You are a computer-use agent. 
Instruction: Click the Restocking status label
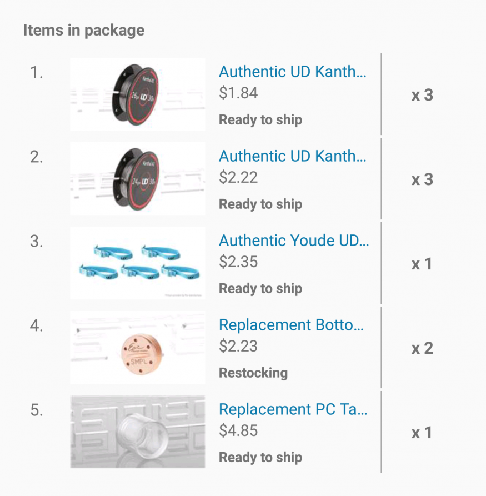click(x=253, y=373)
